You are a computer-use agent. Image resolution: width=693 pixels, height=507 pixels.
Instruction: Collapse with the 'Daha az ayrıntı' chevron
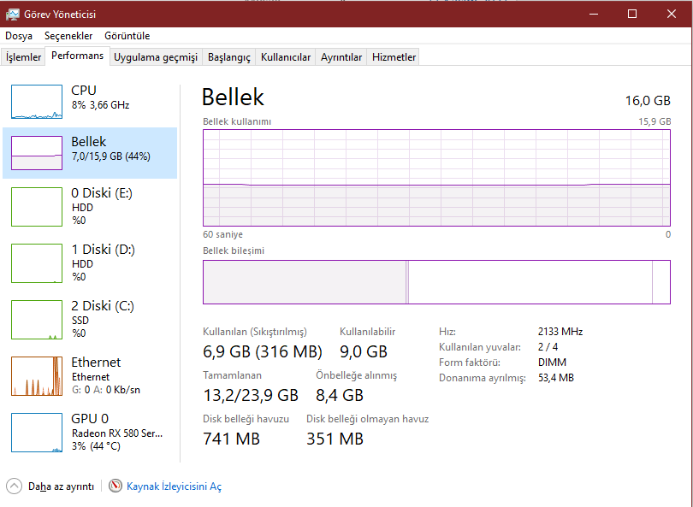(15, 486)
